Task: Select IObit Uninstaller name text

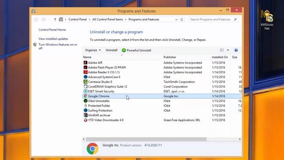Action: [x=99, y=101]
